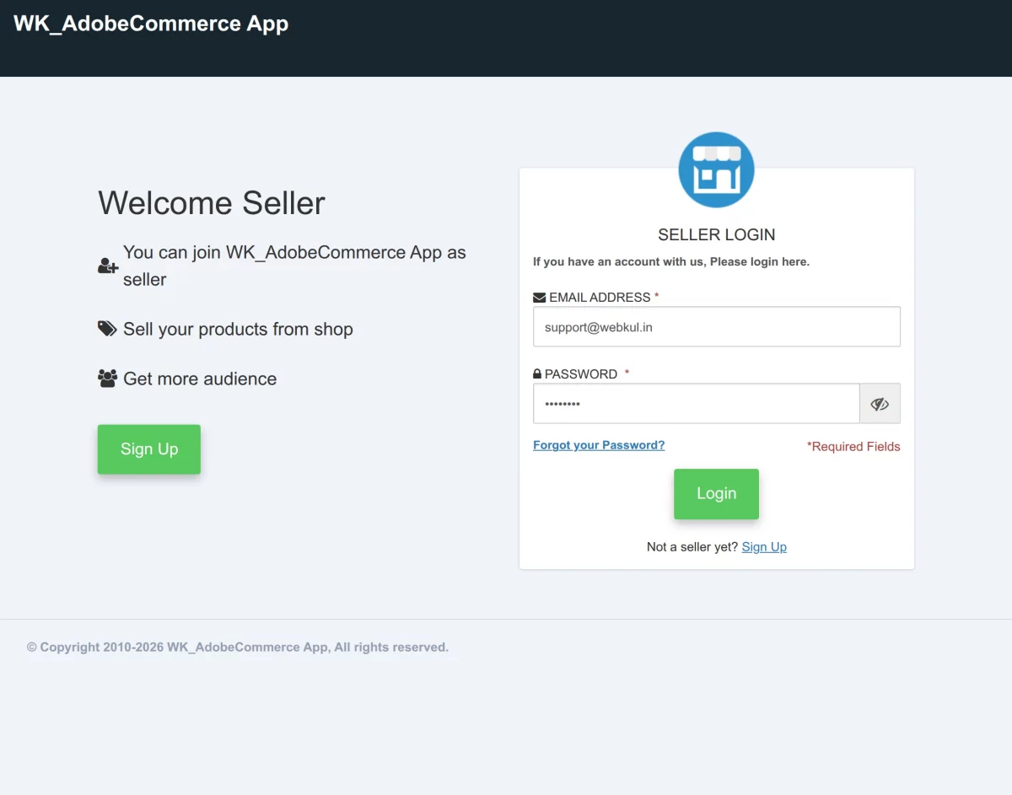Screen dimensions: 1012x795
Task: Click inside the password input field
Action: [696, 403]
